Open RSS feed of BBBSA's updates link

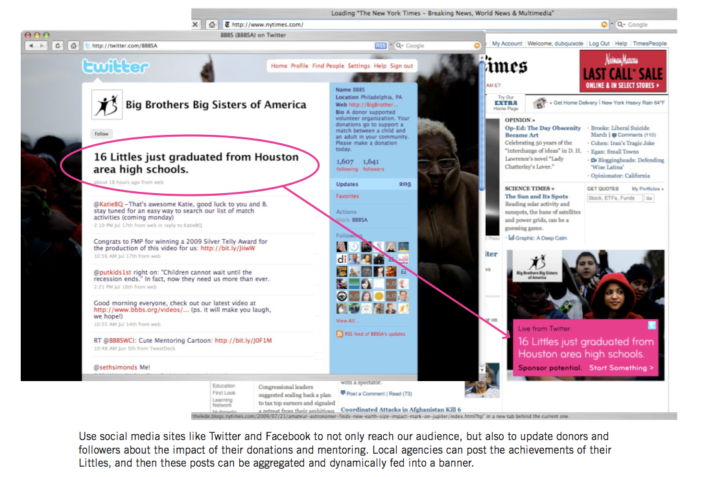click(375, 334)
